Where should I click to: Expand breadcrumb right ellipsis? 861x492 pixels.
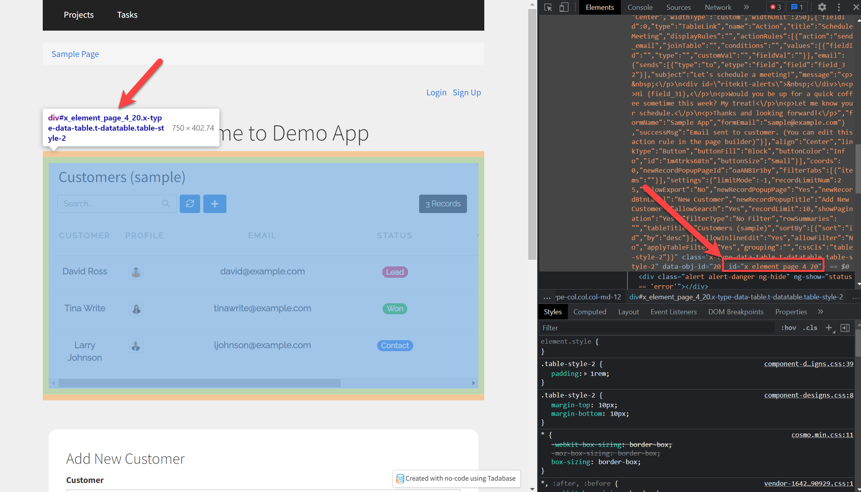856,297
